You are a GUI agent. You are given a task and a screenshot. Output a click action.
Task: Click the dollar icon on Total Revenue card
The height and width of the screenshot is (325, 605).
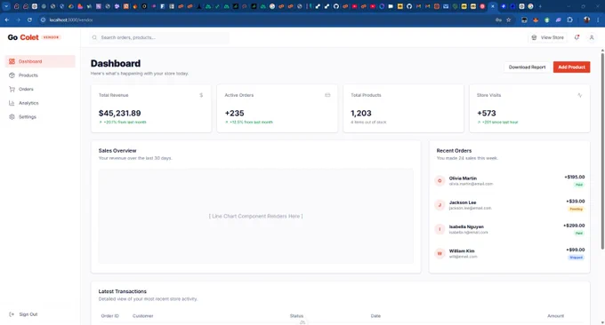(201, 95)
